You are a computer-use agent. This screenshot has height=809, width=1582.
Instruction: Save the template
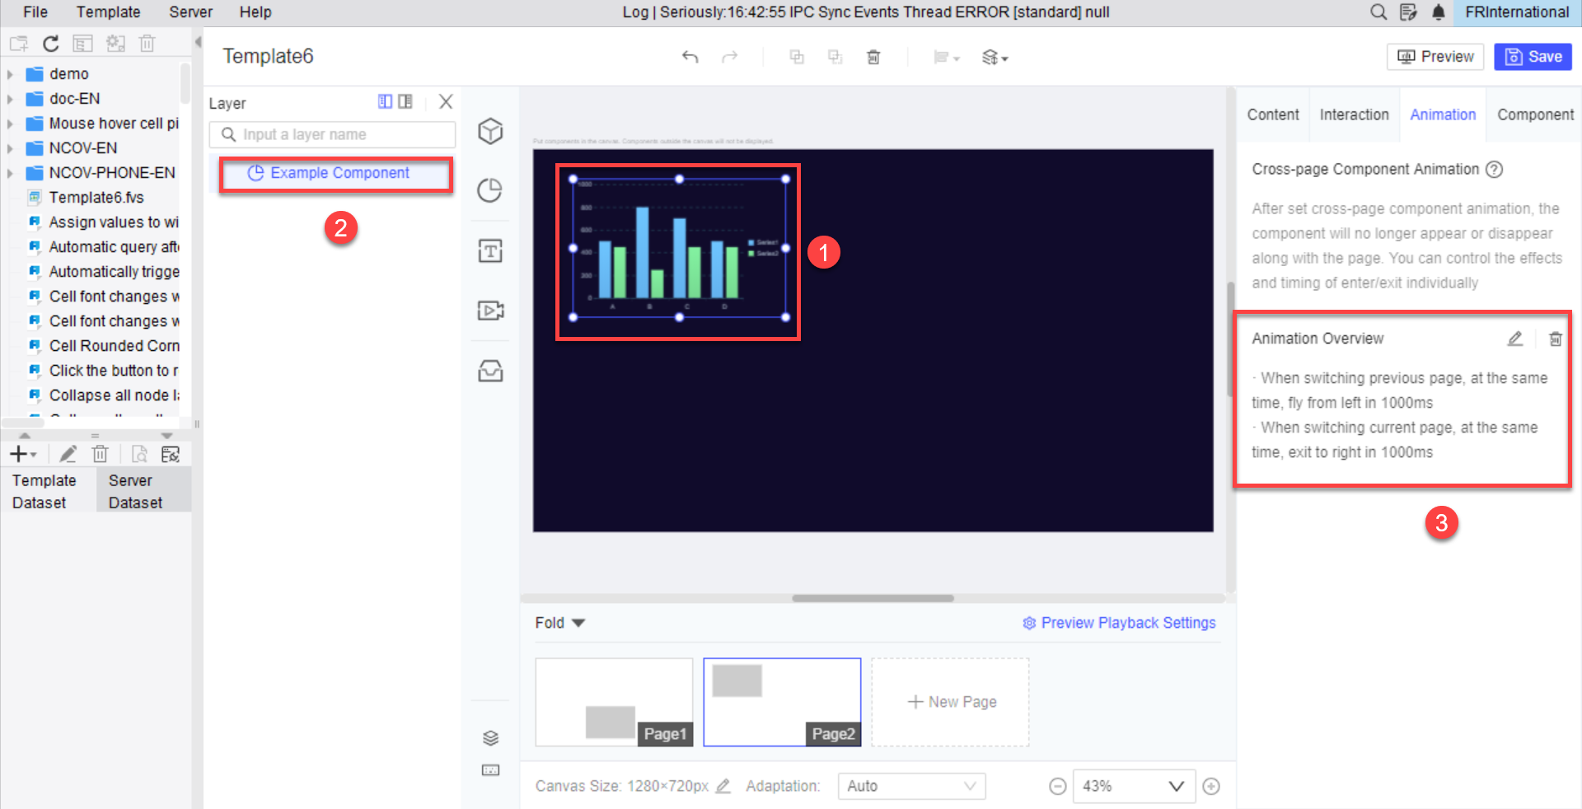[1533, 57]
